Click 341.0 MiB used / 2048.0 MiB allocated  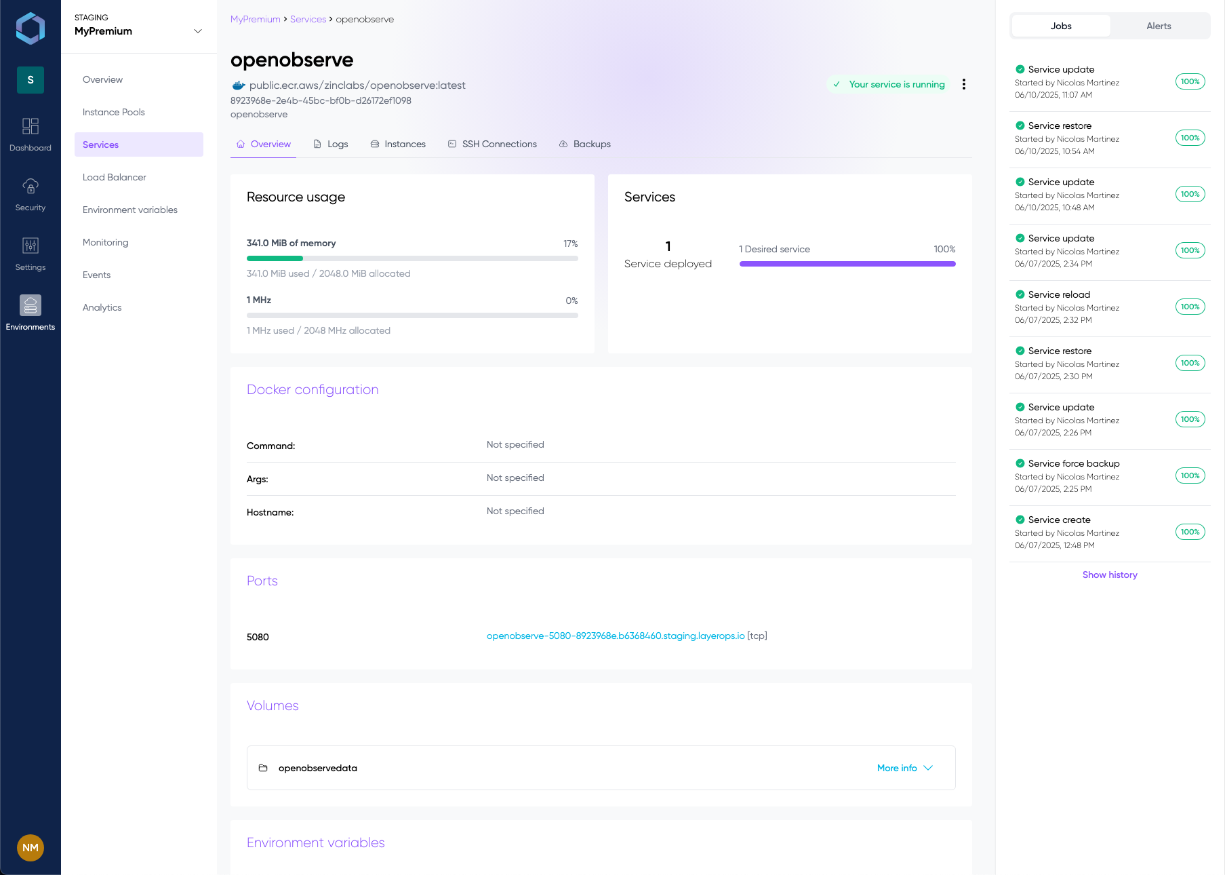point(329,273)
